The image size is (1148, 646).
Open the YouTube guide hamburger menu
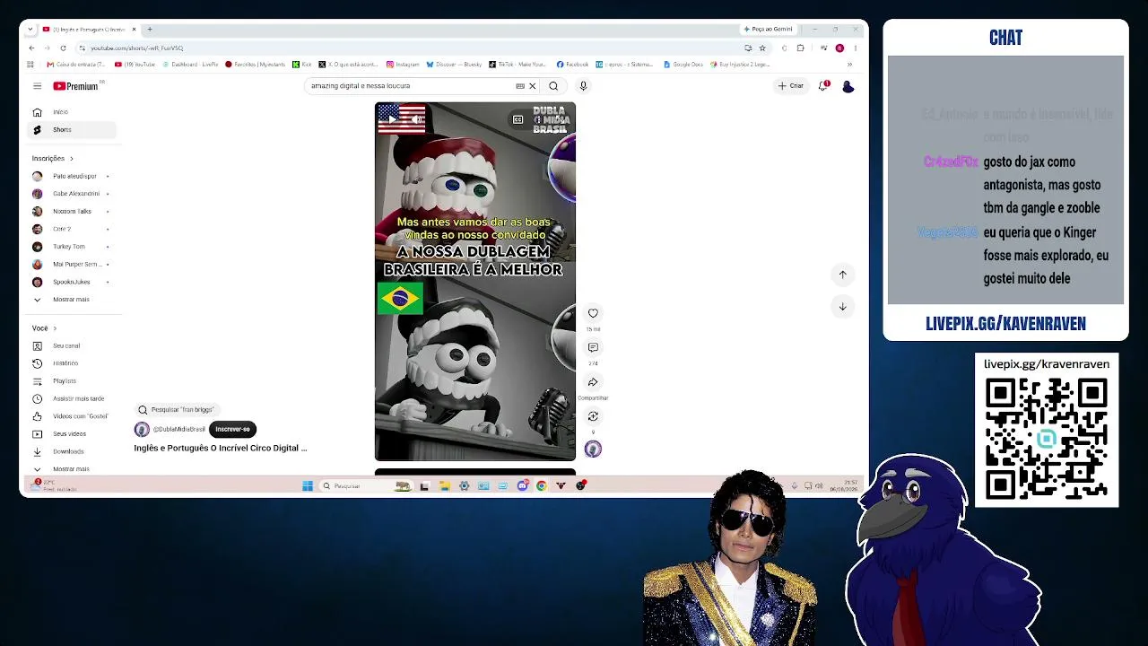[37, 86]
